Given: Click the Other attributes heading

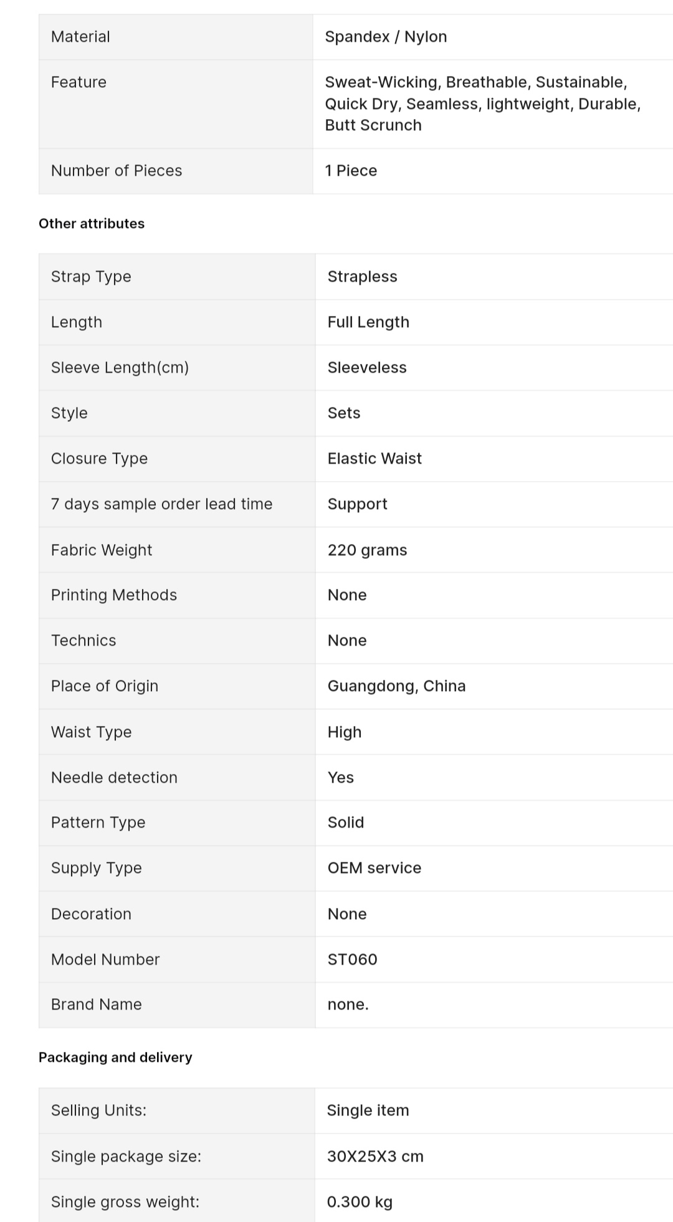Looking at the screenshot, I should [x=92, y=224].
